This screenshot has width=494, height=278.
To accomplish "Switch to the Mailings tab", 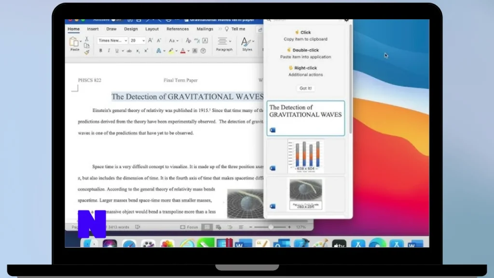I will pyautogui.click(x=205, y=29).
